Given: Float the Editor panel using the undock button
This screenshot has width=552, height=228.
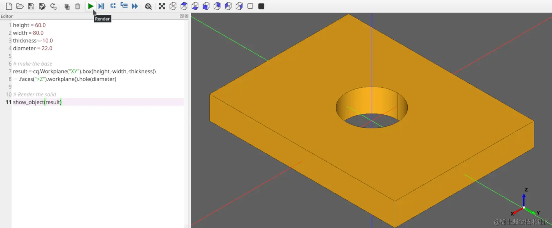Looking at the screenshot, I should [182, 16].
